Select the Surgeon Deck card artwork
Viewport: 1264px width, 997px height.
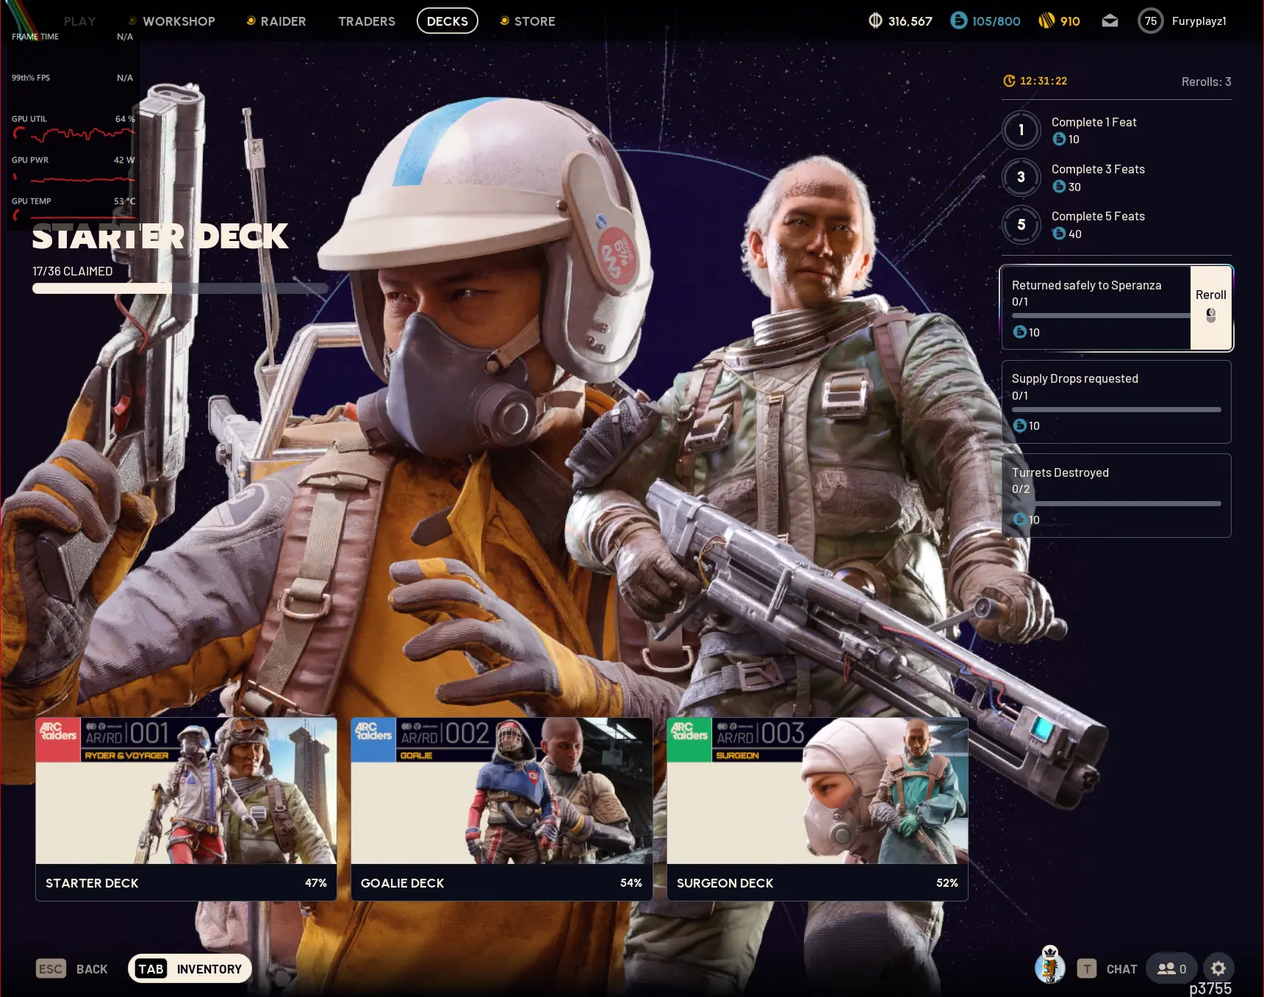(817, 791)
